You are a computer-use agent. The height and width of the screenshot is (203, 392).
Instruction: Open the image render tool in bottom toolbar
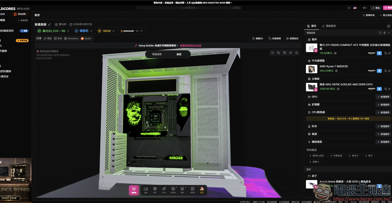pos(193,190)
